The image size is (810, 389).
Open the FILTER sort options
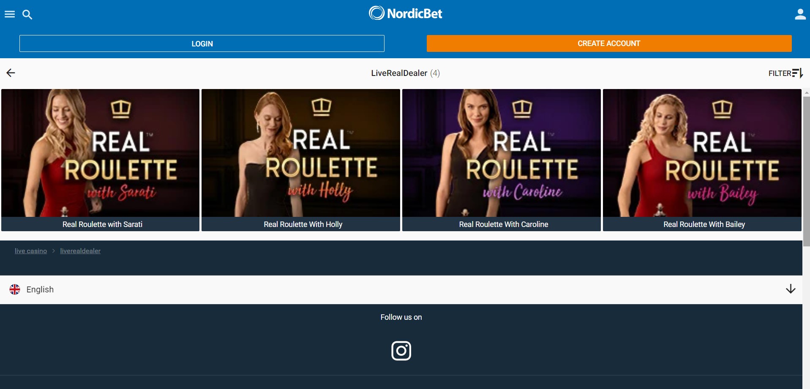[x=785, y=73]
